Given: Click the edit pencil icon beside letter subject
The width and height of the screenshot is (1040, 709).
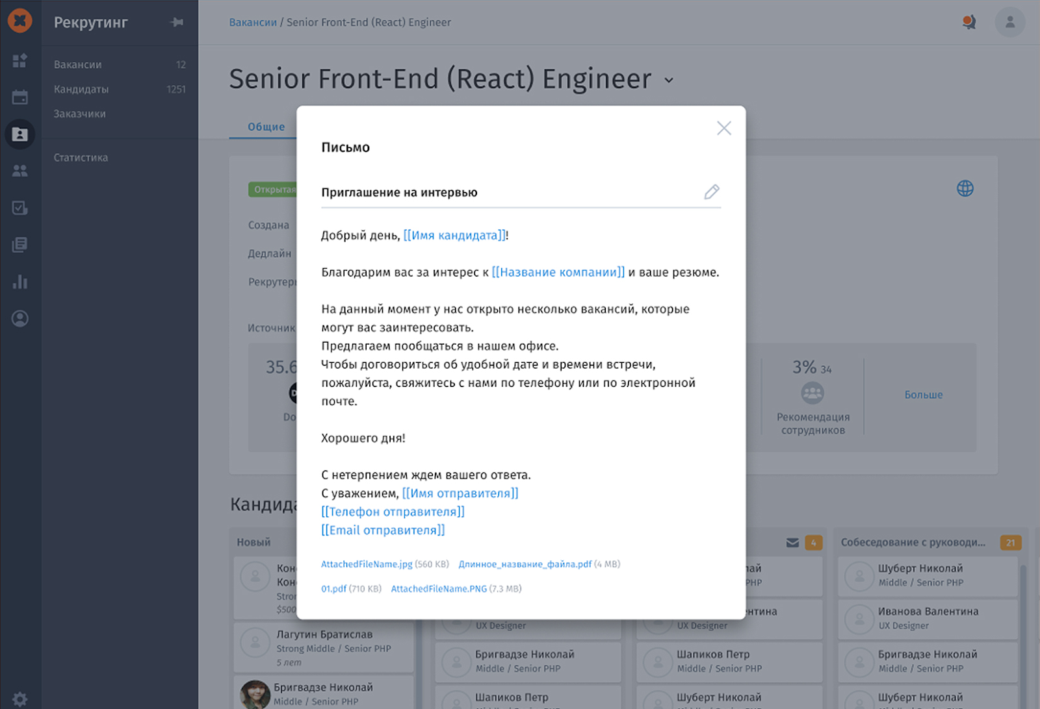Looking at the screenshot, I should click(x=712, y=192).
